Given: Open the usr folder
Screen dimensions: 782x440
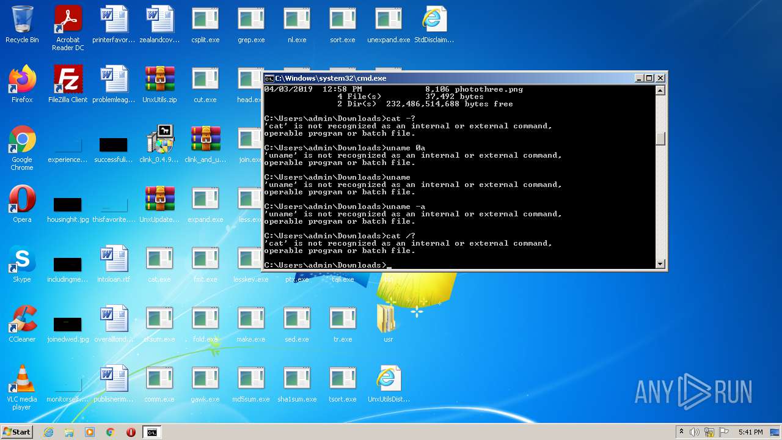Looking at the screenshot, I should [389, 324].
